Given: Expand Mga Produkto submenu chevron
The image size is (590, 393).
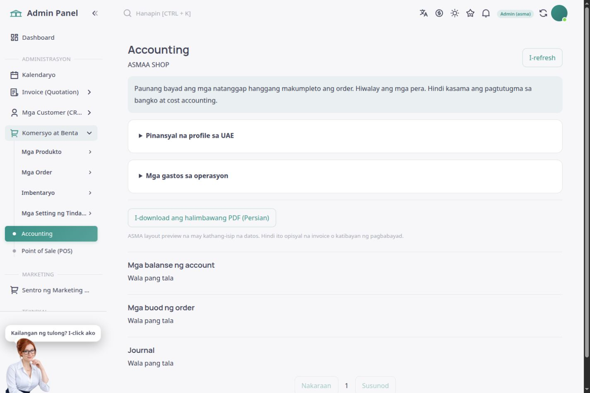Looking at the screenshot, I should [90, 152].
